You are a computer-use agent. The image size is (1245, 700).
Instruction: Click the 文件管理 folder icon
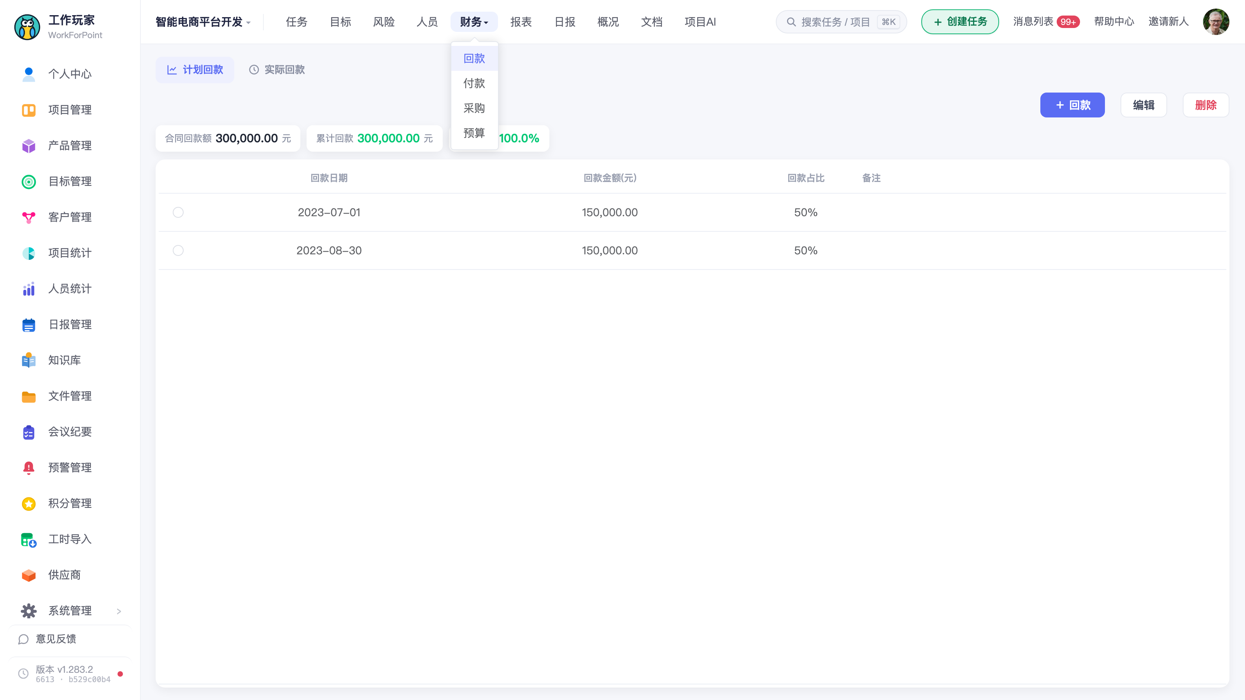[28, 397]
